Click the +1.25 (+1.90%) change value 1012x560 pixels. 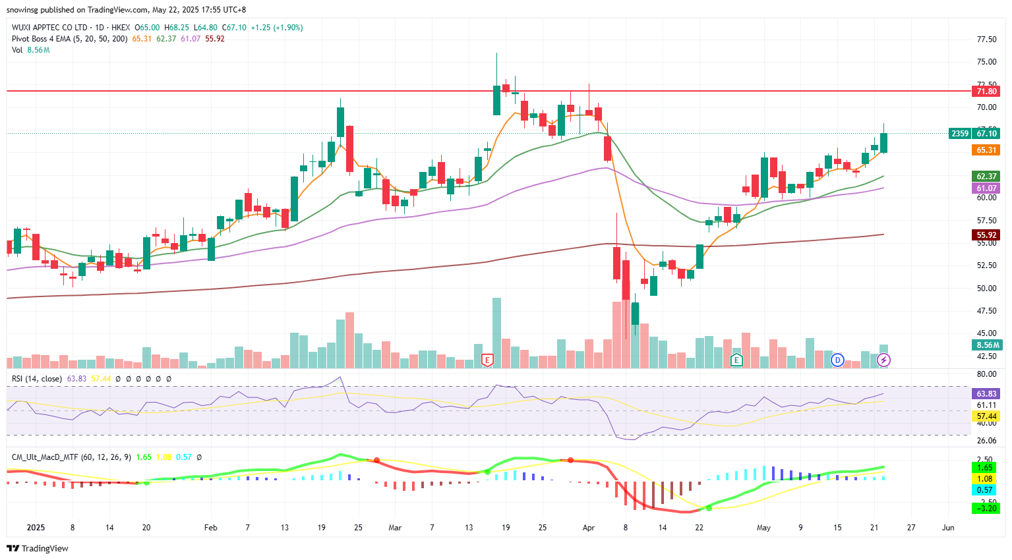click(x=277, y=28)
